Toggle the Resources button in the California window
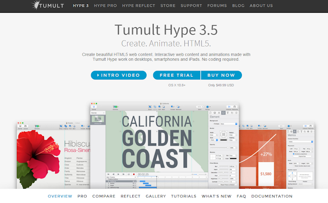The width and height of the screenshot is (328, 203). pyautogui.click(x=235, y=107)
